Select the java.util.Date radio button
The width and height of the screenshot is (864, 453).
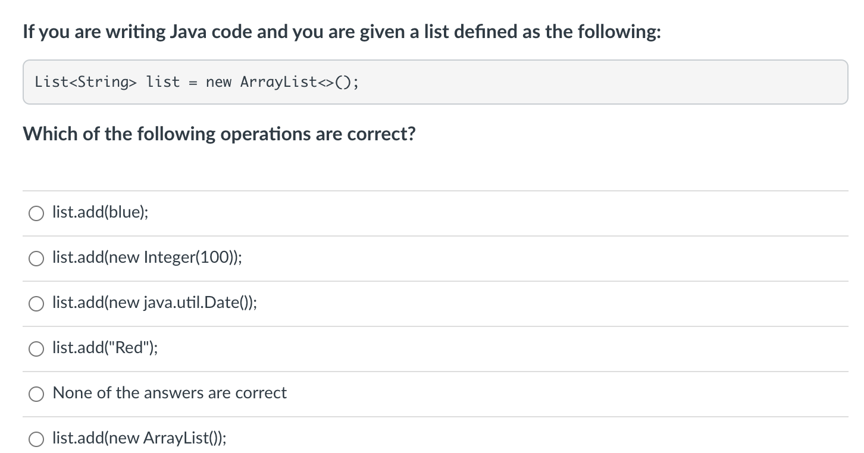click(36, 303)
